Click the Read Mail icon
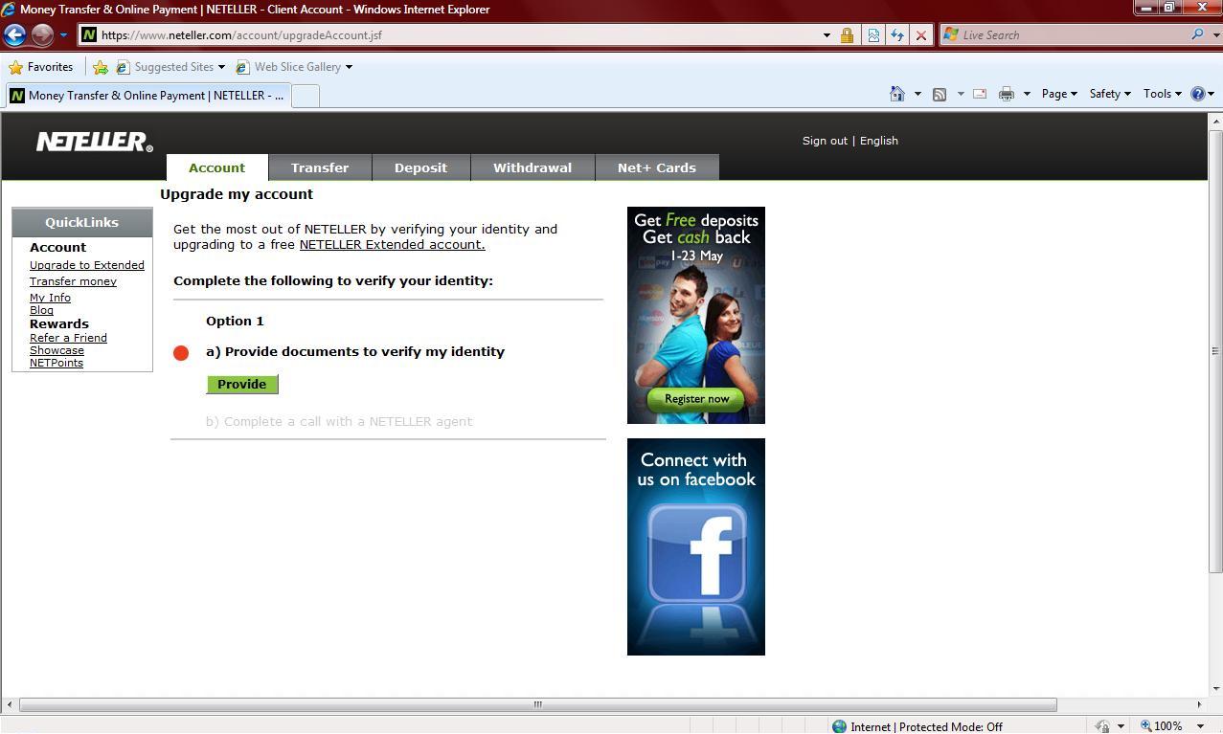 click(980, 94)
